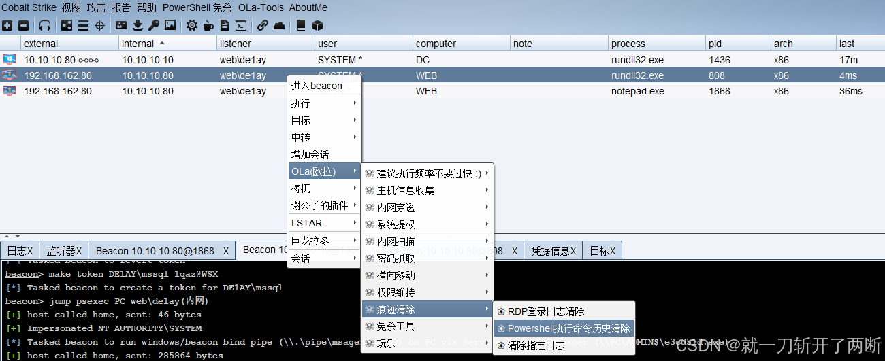Expand 主机信息收集 submenu
885x361 pixels.
click(x=427, y=190)
